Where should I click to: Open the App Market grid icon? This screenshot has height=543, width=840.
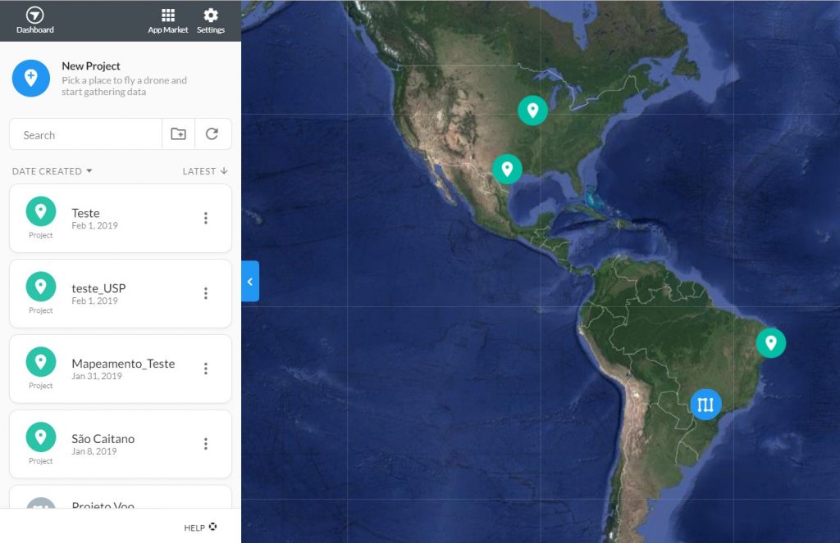point(167,20)
